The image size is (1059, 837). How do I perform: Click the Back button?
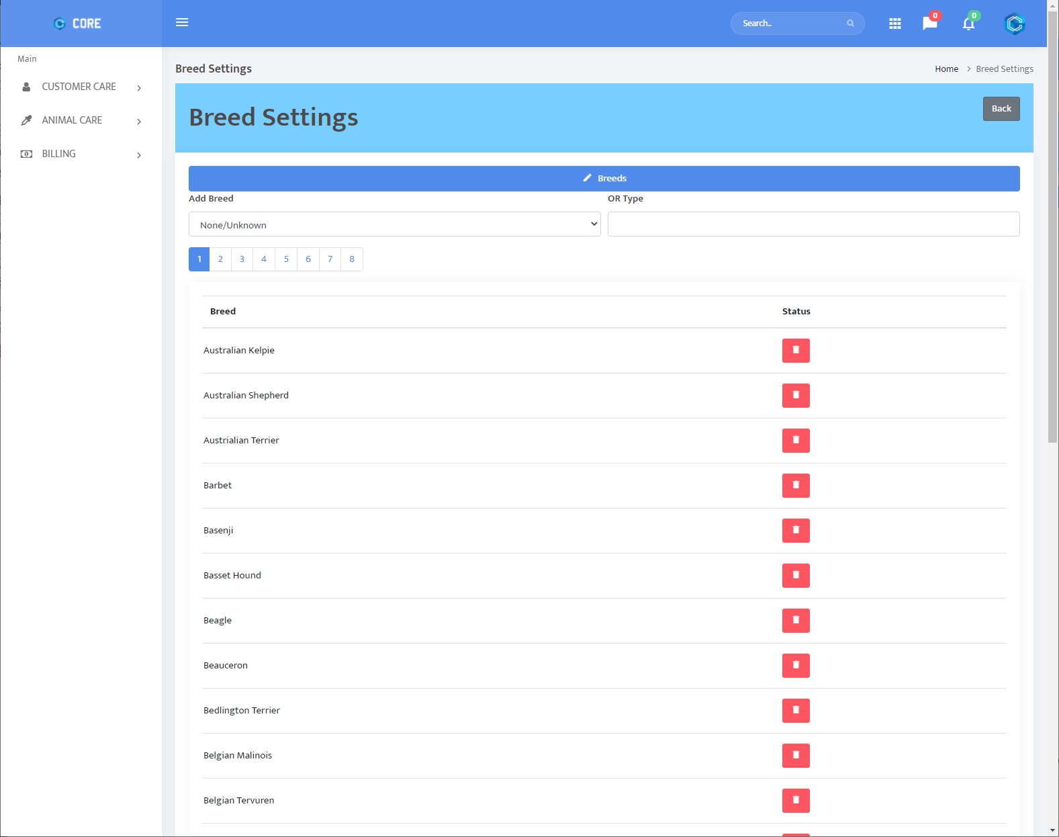1001,109
